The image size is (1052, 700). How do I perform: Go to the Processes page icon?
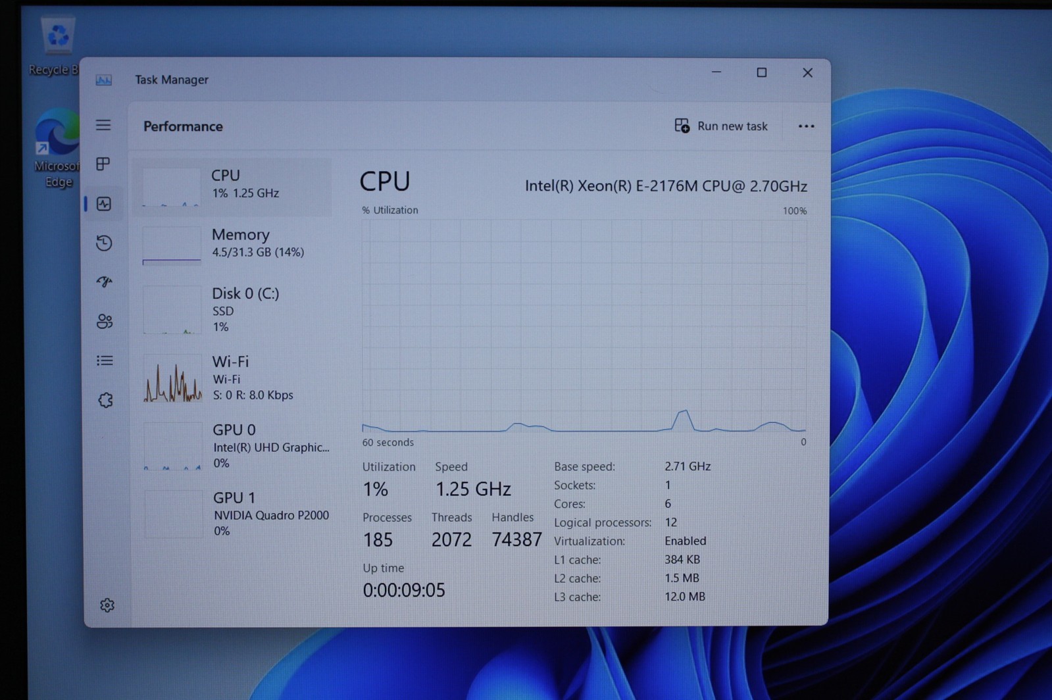tap(103, 164)
